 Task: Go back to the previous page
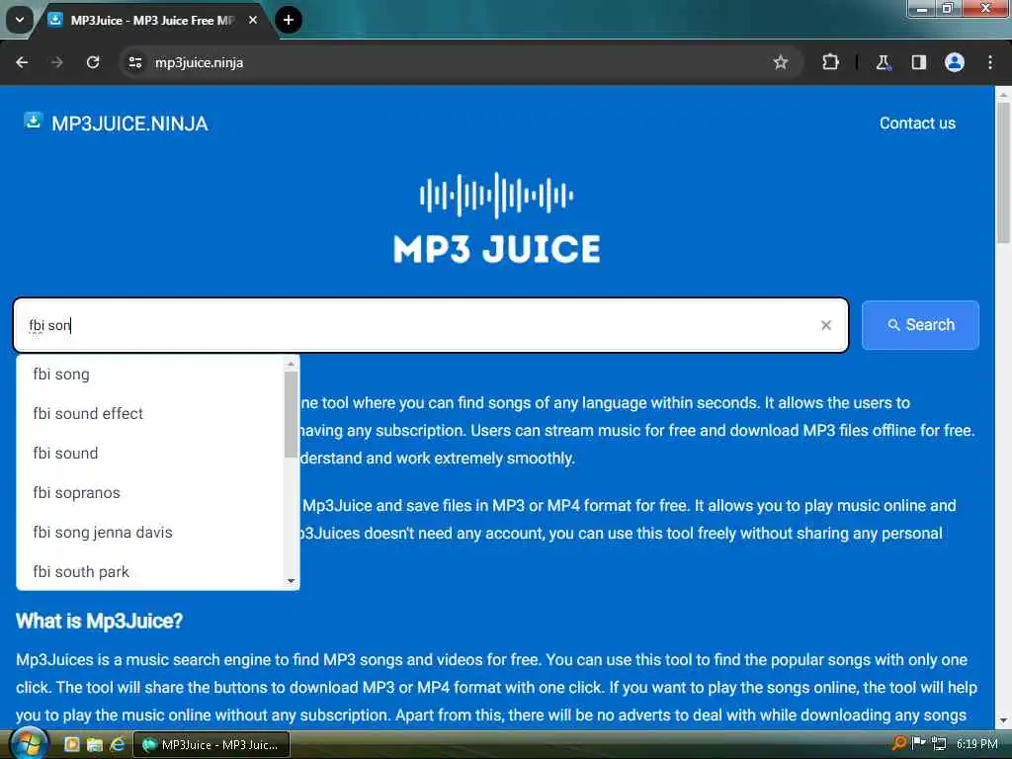pyautogui.click(x=22, y=62)
